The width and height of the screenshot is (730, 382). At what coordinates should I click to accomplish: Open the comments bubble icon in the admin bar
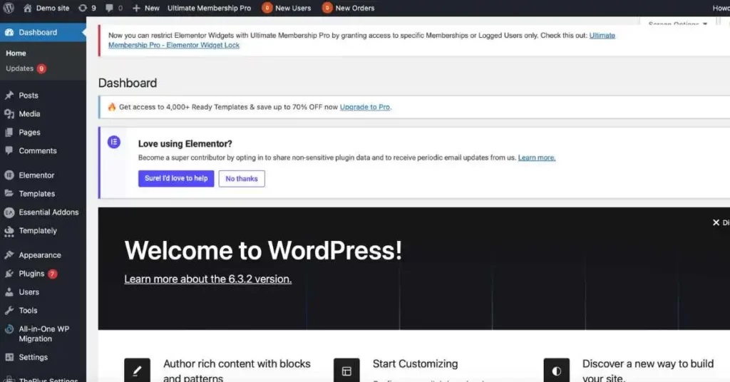tap(109, 8)
